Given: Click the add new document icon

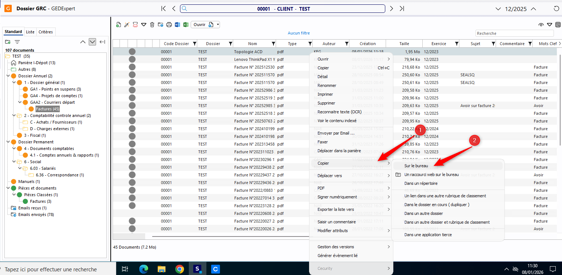Looking at the screenshot, I should coord(118,25).
